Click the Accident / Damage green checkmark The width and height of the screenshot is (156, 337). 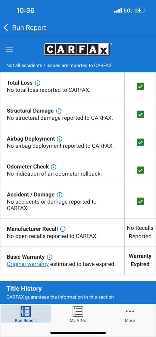[x=140, y=201]
